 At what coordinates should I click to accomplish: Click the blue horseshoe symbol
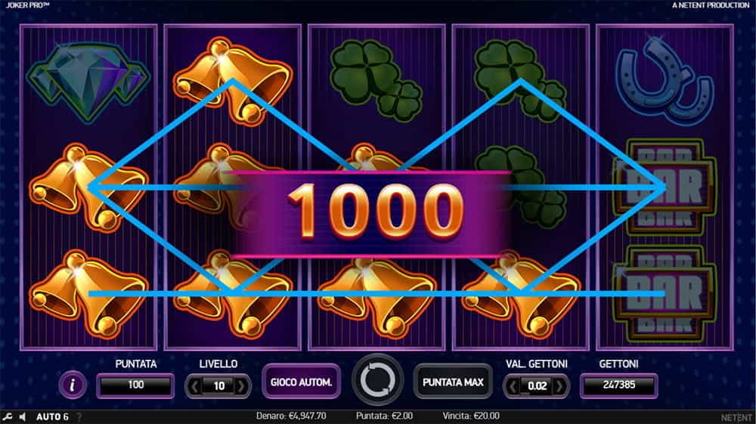tap(665, 77)
